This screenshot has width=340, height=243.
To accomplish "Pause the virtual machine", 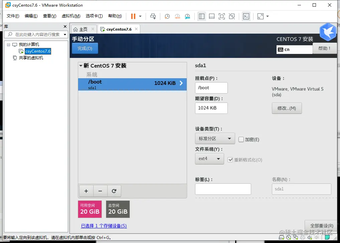I will 133,16.
